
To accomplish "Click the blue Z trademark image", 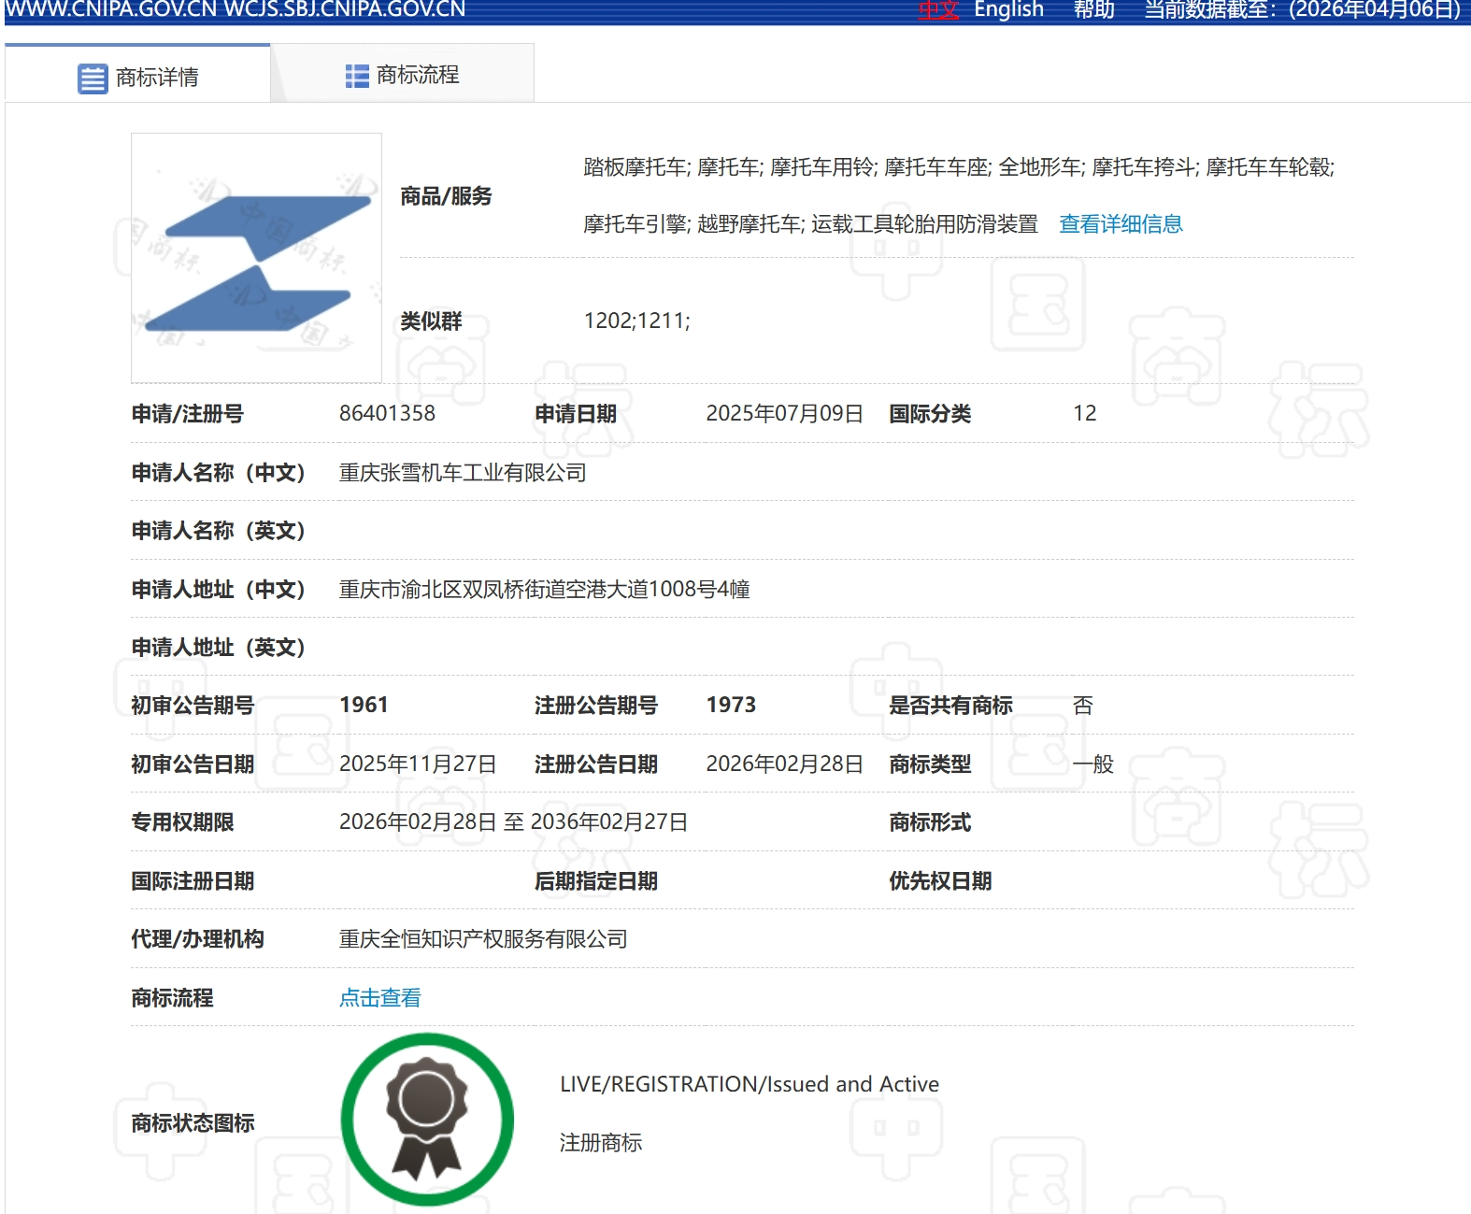I will coord(256,258).
